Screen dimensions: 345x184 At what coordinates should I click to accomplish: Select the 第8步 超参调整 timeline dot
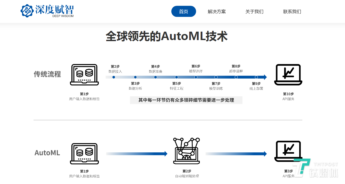pos(236,77)
